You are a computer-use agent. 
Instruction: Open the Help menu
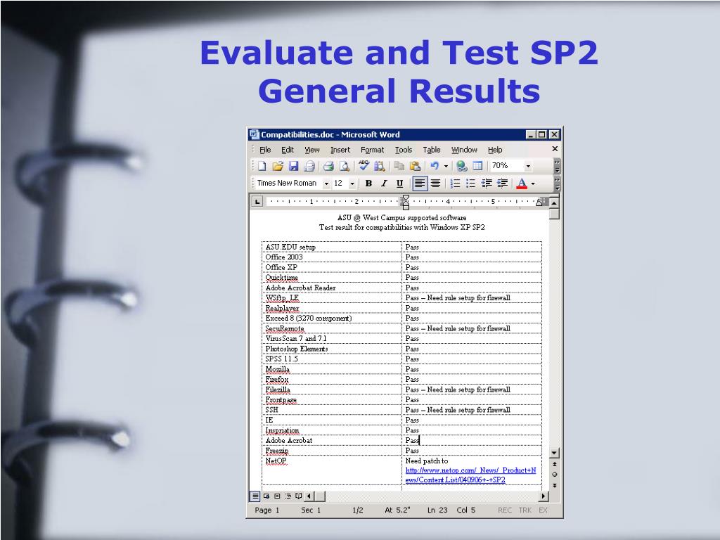pyautogui.click(x=494, y=150)
